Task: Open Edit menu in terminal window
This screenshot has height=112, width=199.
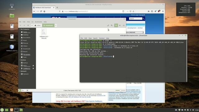Action: point(86,38)
